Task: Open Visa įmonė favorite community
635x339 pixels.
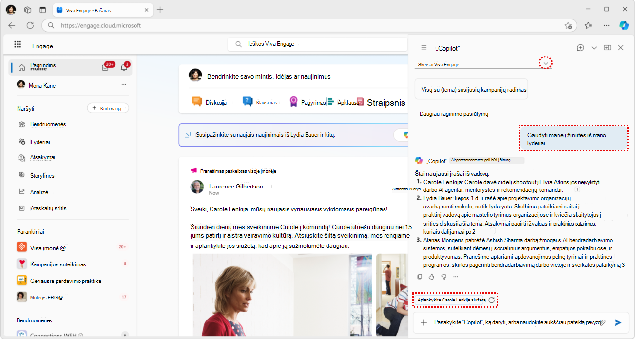Action: (72, 247)
